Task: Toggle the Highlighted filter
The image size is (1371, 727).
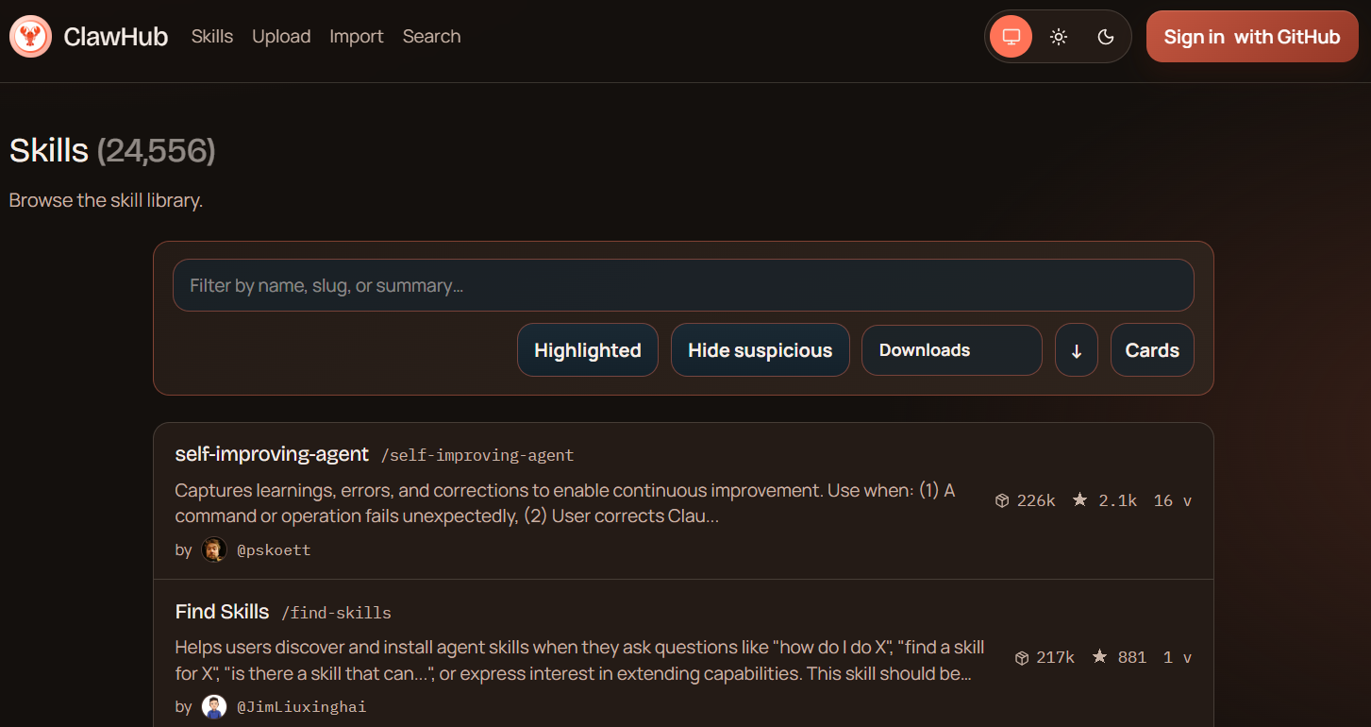Action: pos(587,350)
